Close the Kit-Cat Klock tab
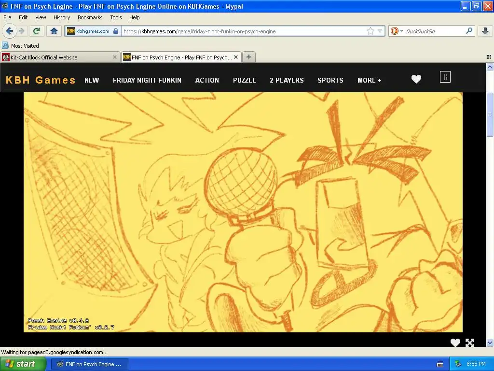 coord(115,57)
